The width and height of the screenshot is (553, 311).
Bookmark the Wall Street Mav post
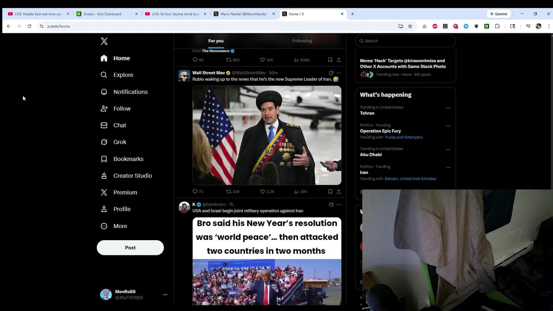pos(330,191)
